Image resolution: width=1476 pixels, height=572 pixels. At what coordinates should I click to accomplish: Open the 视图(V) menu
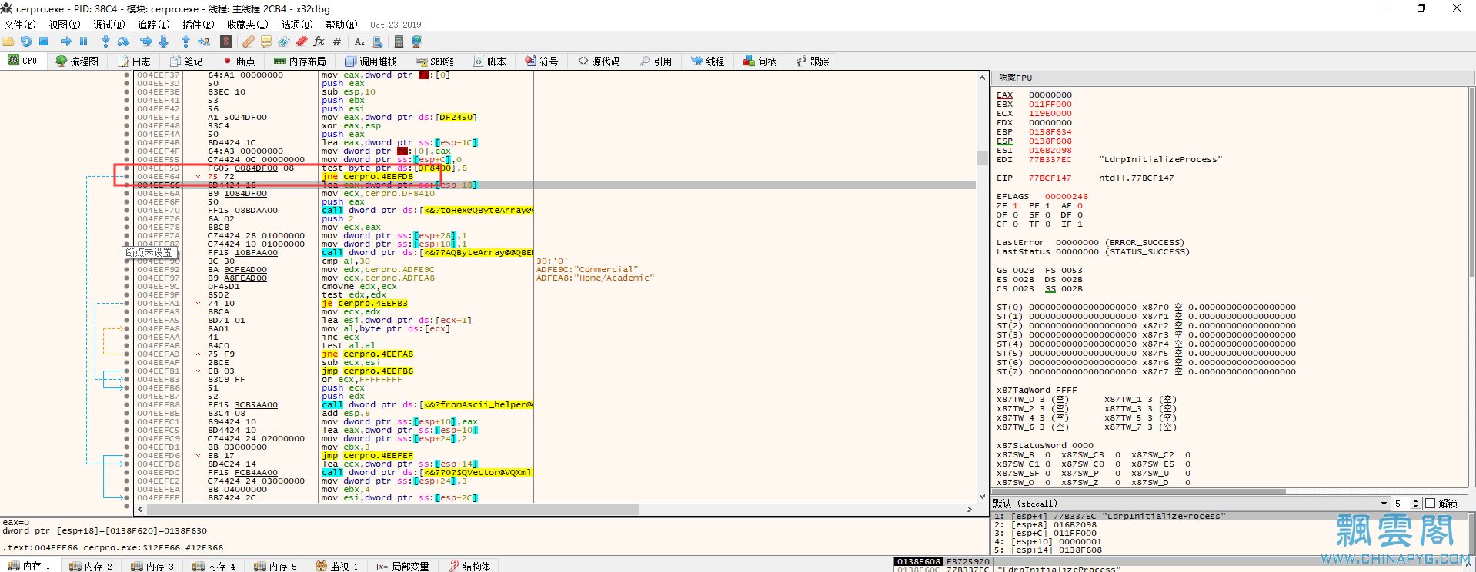point(65,25)
